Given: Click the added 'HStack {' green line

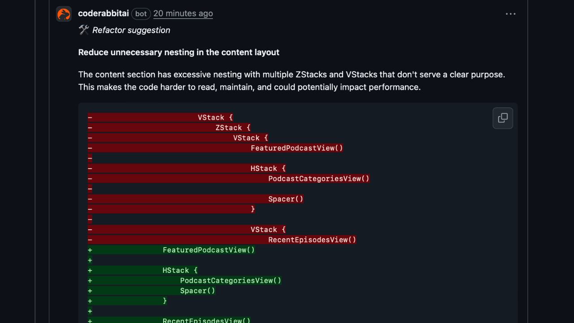Looking at the screenshot, I should [x=143, y=270].
